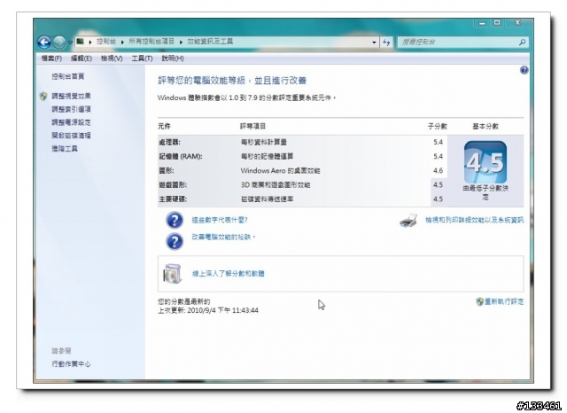The height and width of the screenshot is (413, 567).
Task: Click the shield icon beside 調整視覺效果
Action: (43, 97)
